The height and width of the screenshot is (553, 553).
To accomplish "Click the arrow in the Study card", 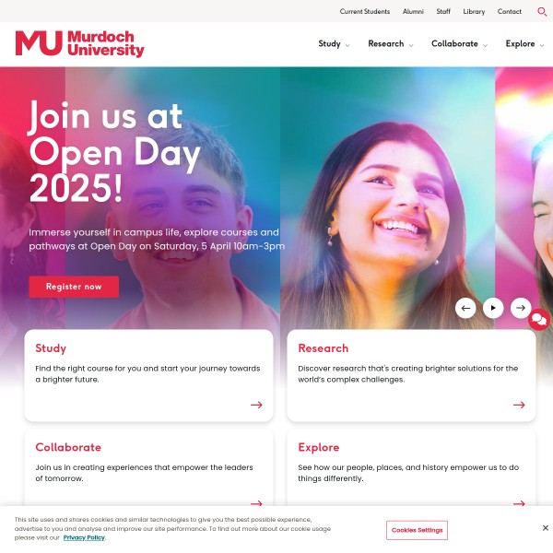I will [x=256, y=405].
